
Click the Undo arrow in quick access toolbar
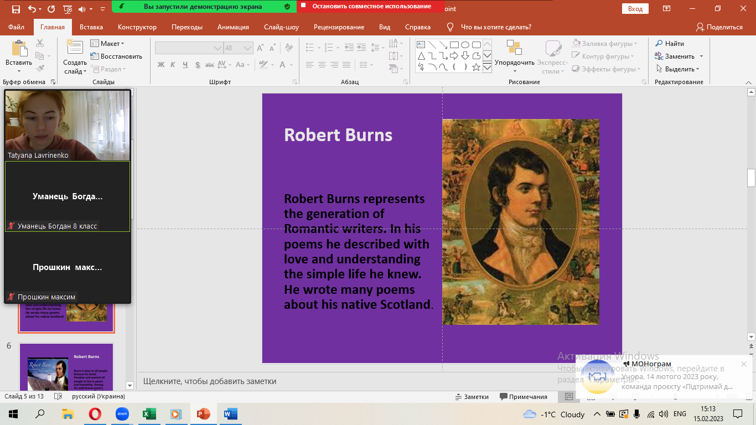32,9
